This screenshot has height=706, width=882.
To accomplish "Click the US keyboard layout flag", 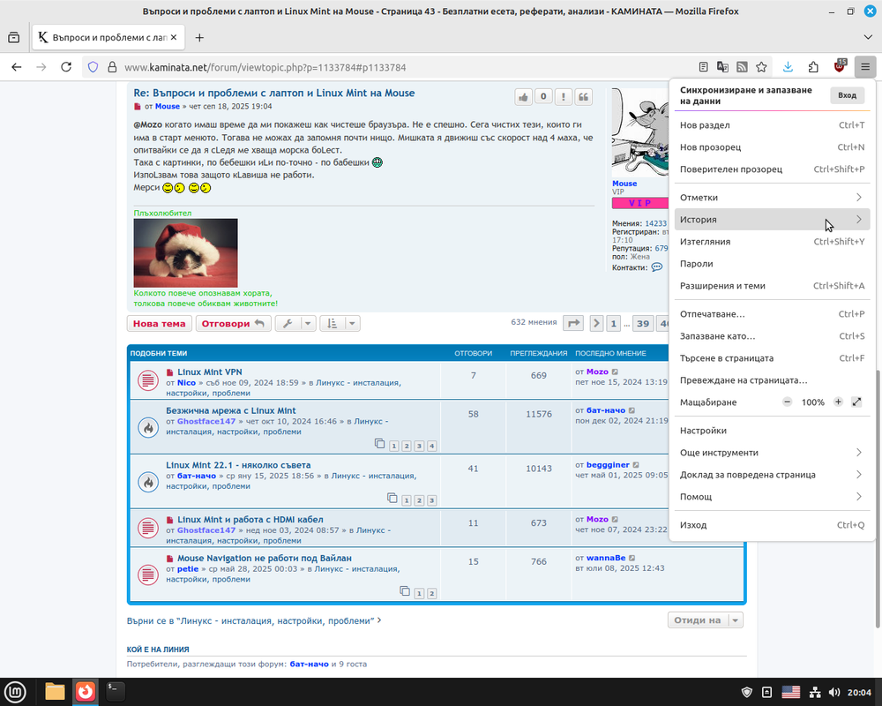I will point(791,693).
